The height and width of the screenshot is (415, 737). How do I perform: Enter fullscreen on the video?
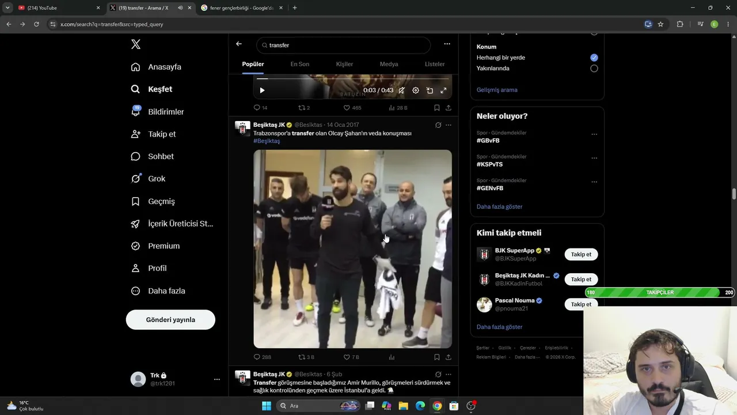(443, 90)
